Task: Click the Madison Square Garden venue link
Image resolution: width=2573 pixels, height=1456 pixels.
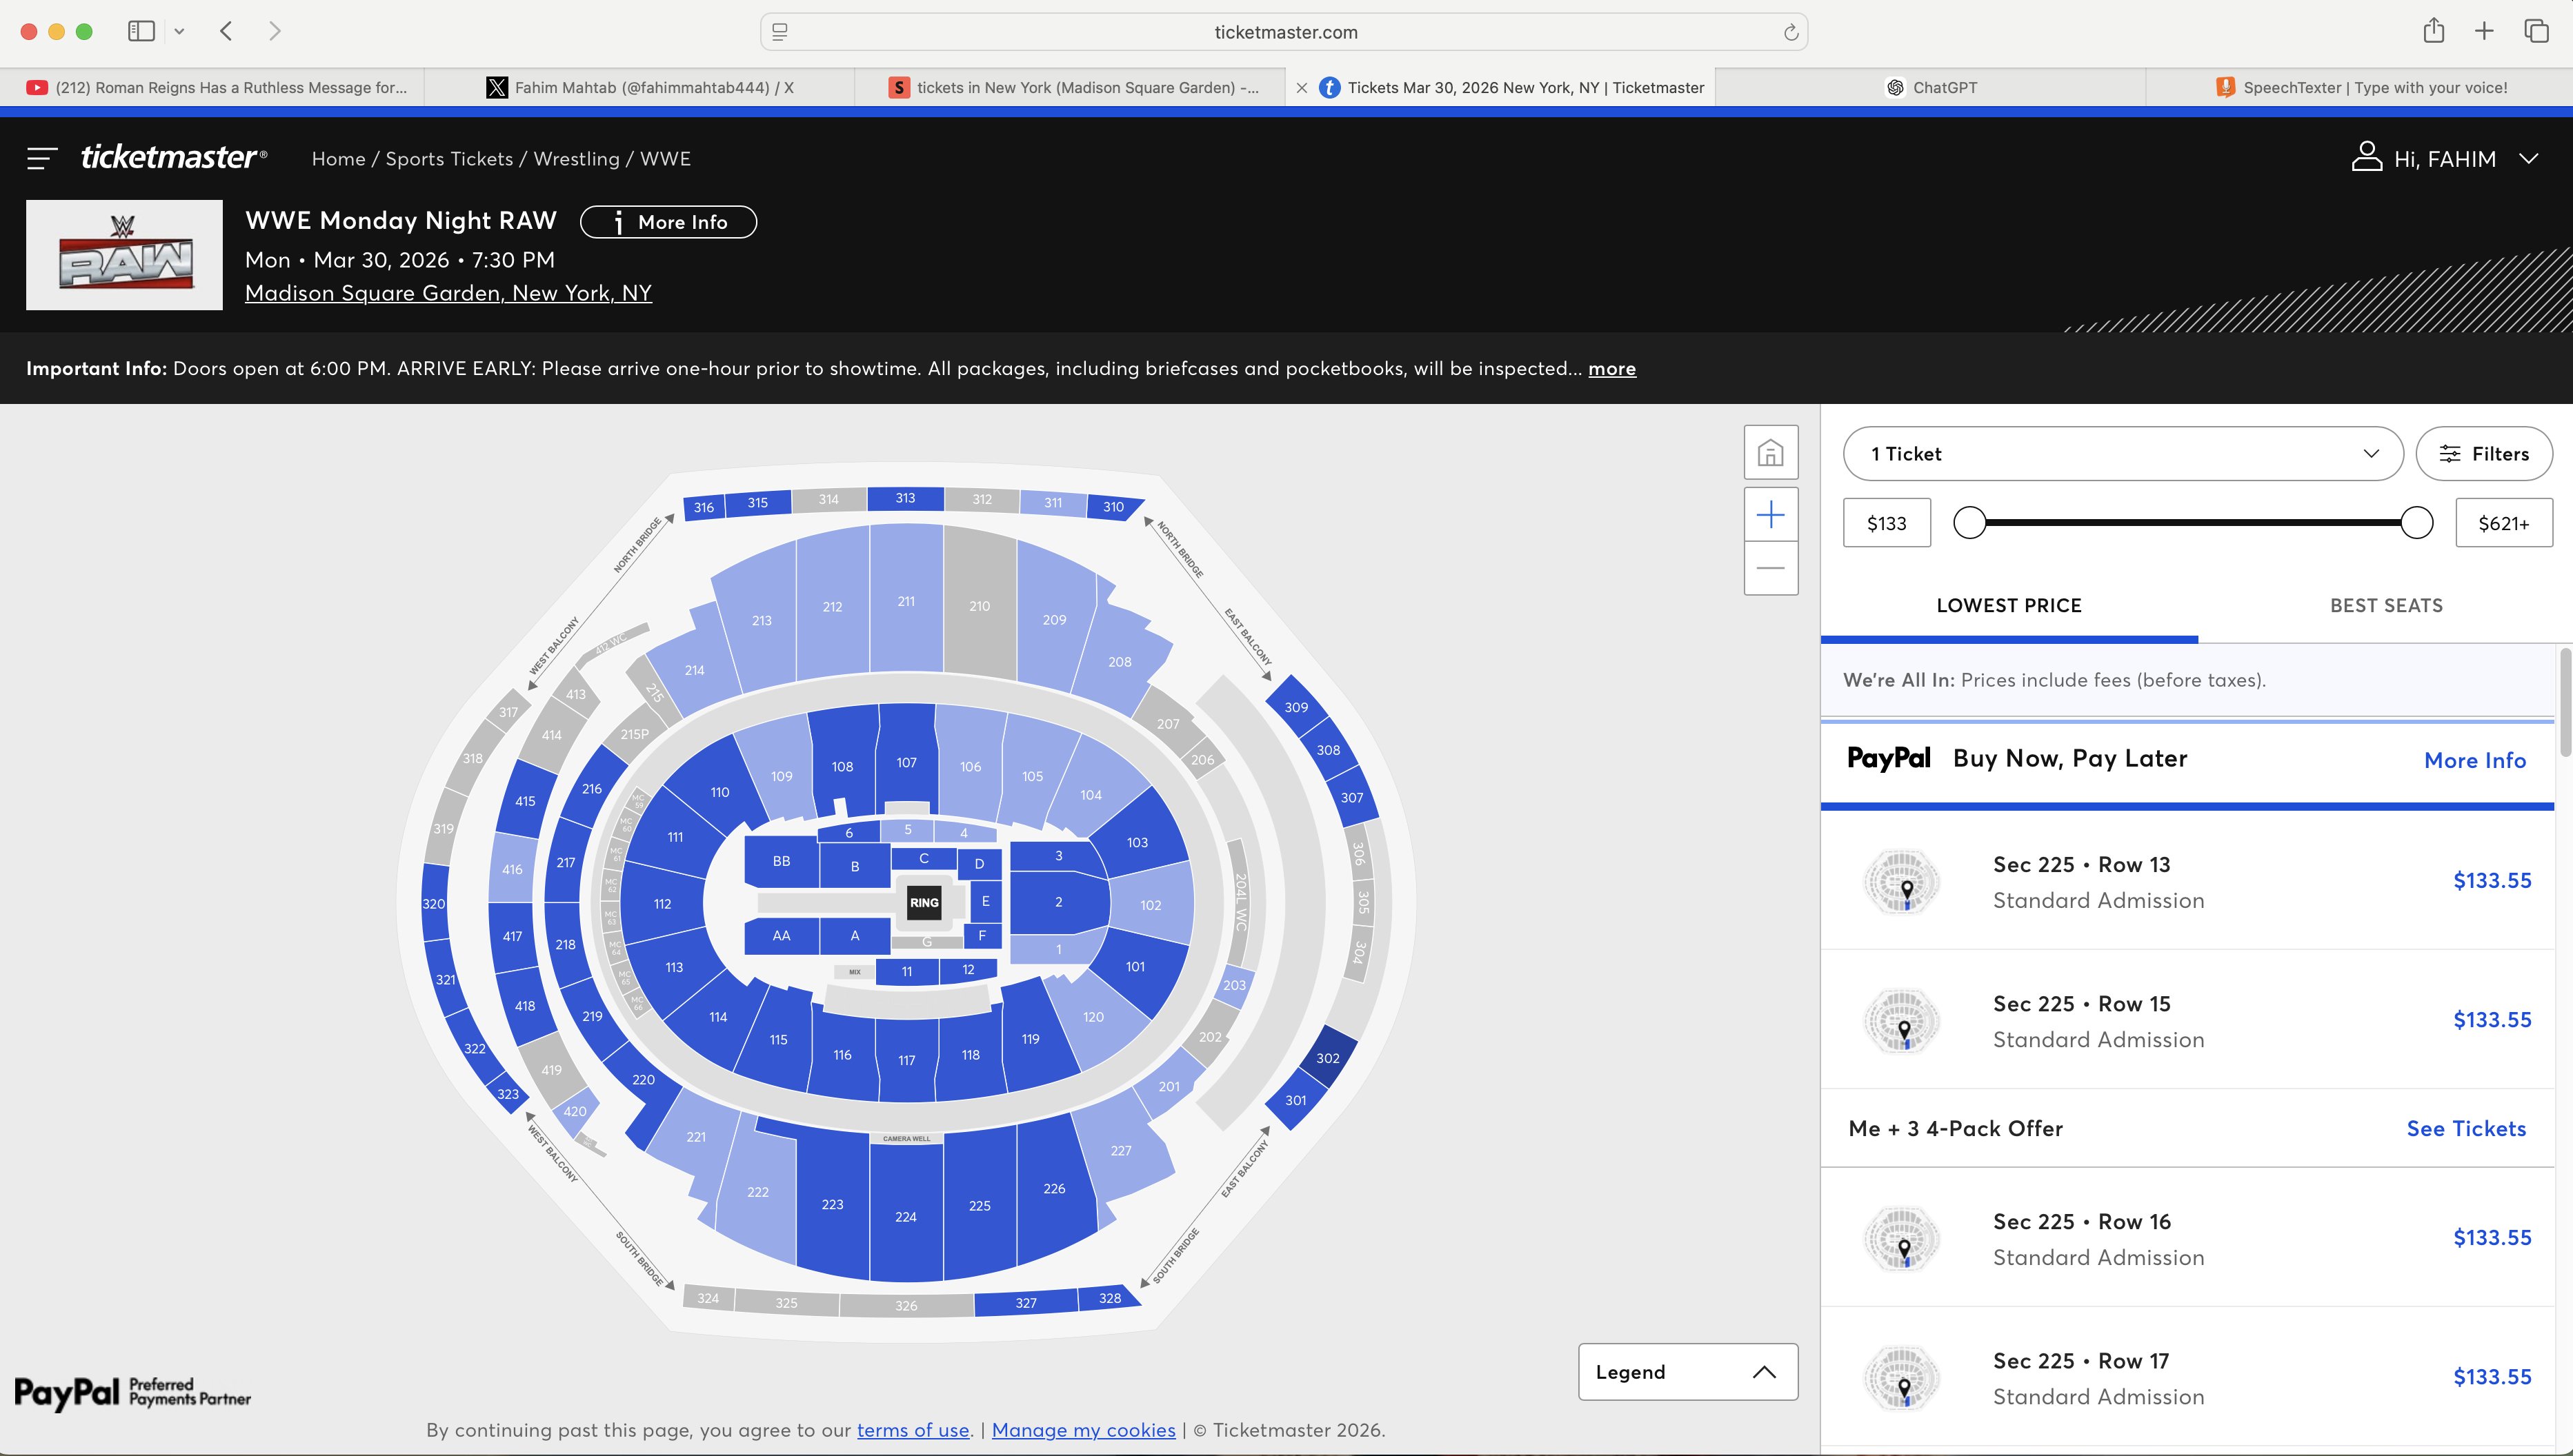Action: click(448, 293)
